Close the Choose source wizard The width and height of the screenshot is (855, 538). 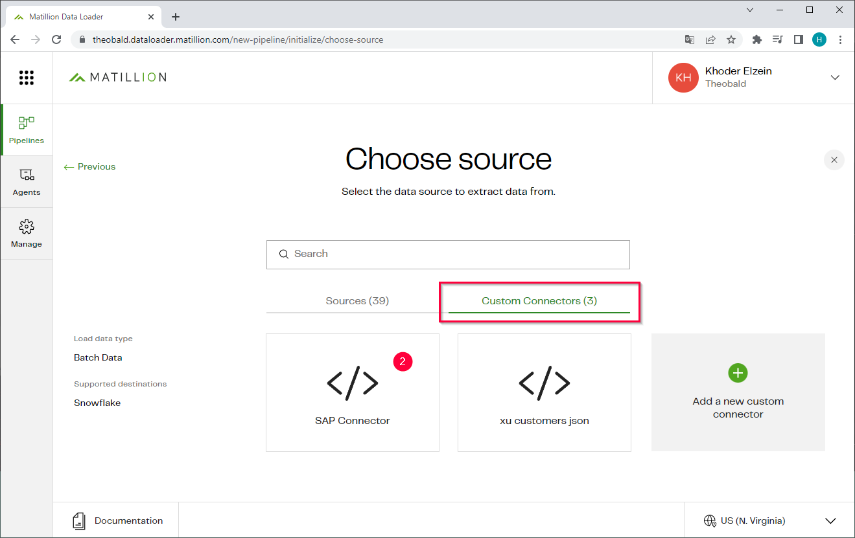tap(834, 160)
